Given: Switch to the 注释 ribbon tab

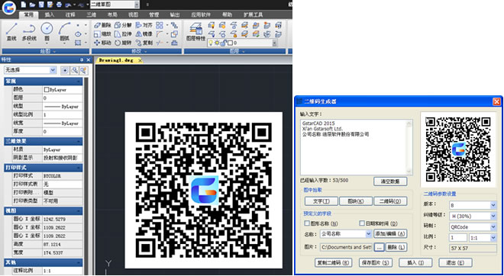Looking at the screenshot, I should pos(70,14).
